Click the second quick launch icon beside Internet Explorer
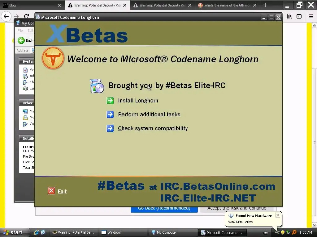This screenshot has width=317, height=237. tap(43, 232)
